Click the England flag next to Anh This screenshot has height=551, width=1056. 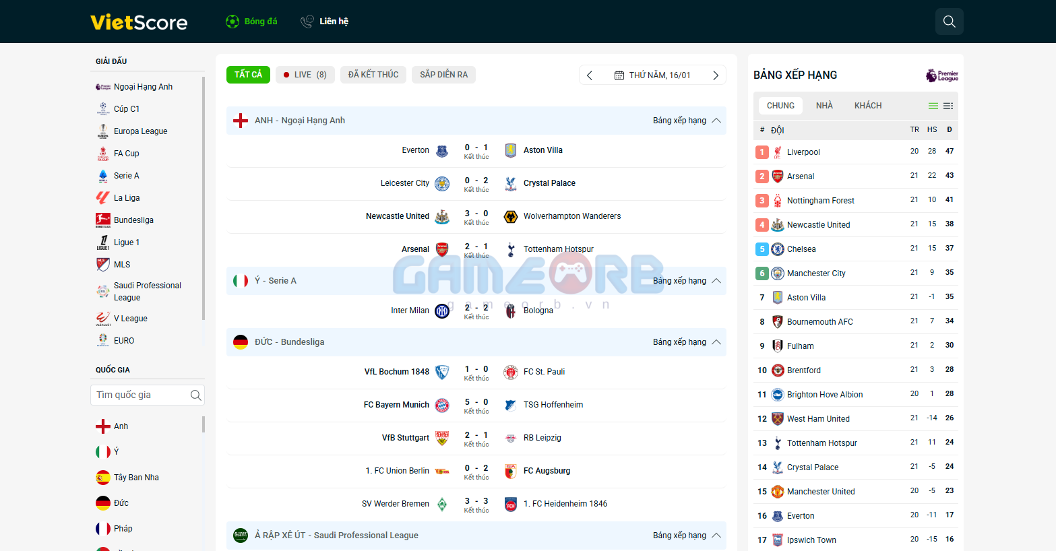[x=103, y=426]
